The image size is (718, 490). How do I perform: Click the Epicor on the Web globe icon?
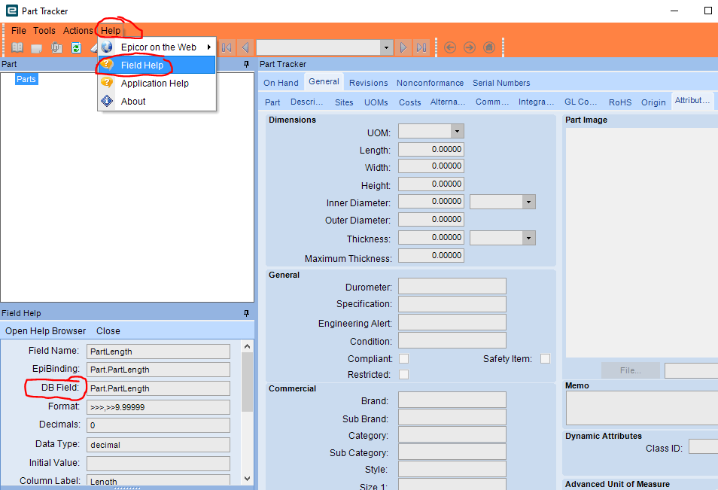107,47
